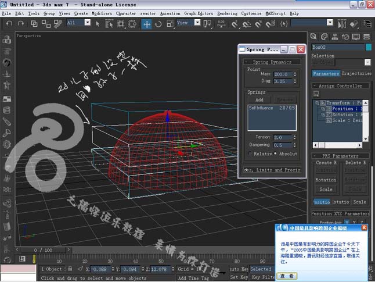Image resolution: width=375 pixels, height=282 pixels.
Task: Open the MAXScript menu
Action: point(275,13)
